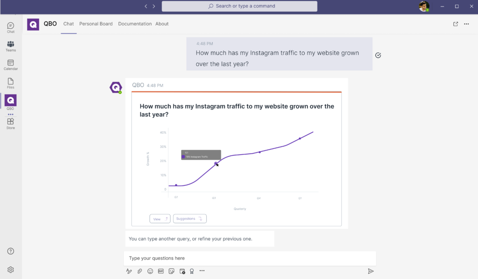Click the Format text icon
Viewport: 478px width, 279px height.
pos(129,271)
